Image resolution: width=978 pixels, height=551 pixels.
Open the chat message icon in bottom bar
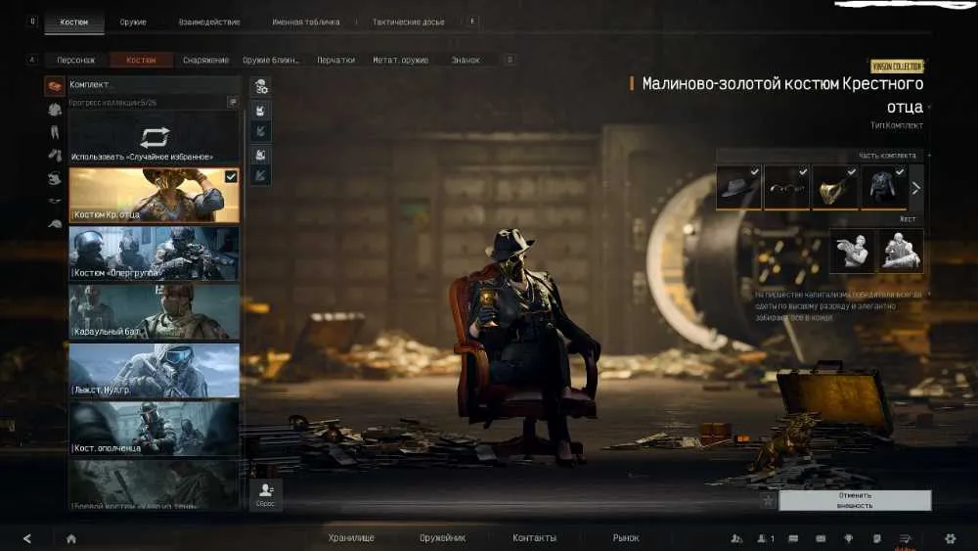[793, 538]
